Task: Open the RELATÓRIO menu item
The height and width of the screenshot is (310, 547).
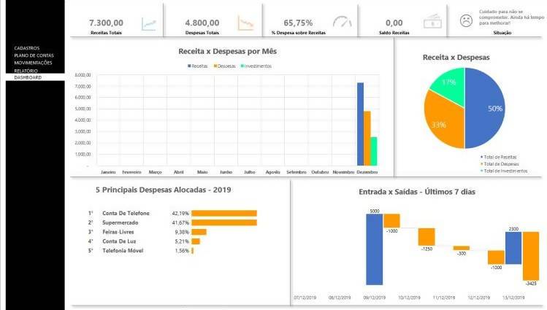Action: [x=26, y=71]
